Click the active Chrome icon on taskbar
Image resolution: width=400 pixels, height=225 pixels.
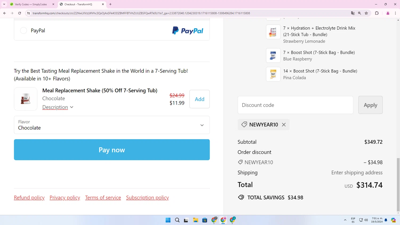tap(223, 220)
